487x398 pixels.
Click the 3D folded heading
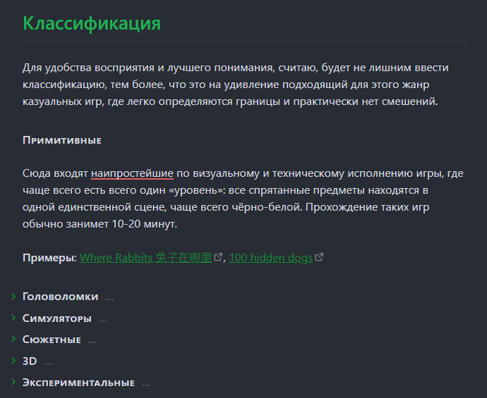point(30,361)
